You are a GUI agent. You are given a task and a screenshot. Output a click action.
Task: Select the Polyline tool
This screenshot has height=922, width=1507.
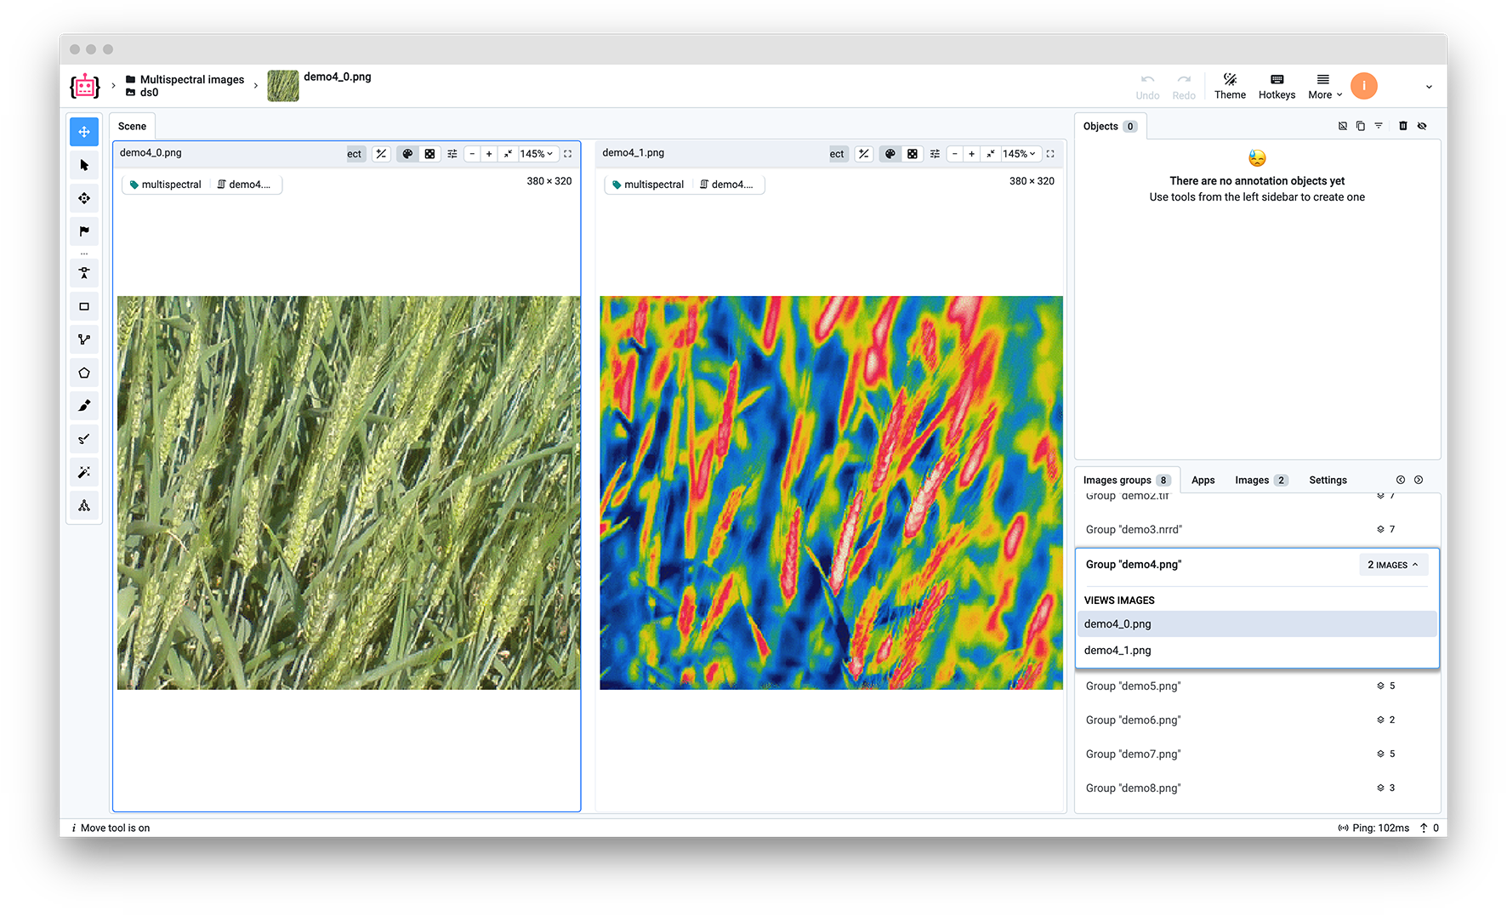(84, 340)
